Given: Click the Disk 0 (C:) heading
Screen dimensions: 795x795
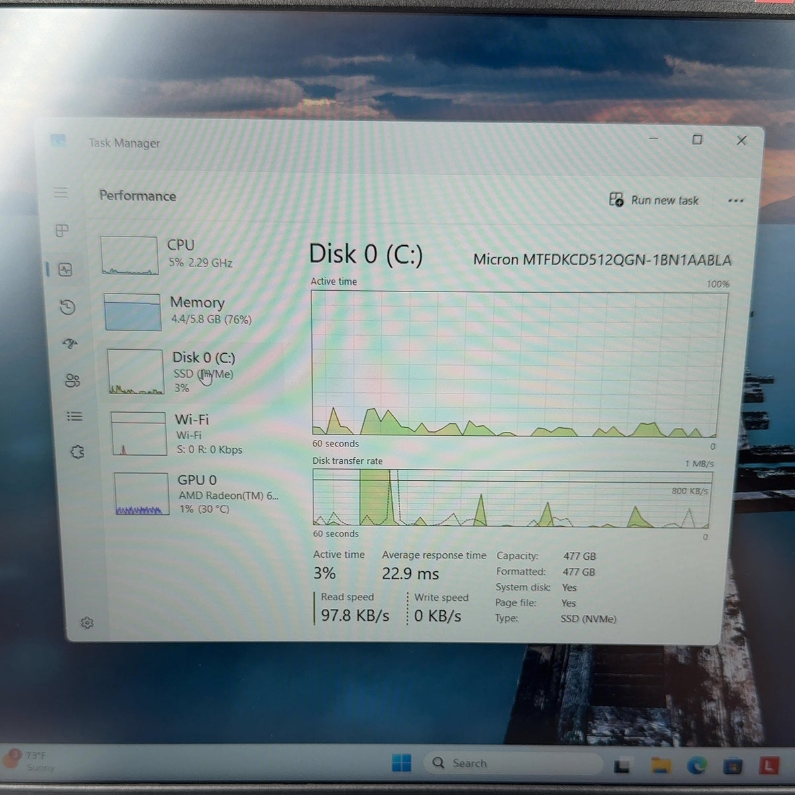Looking at the screenshot, I should point(366,254).
